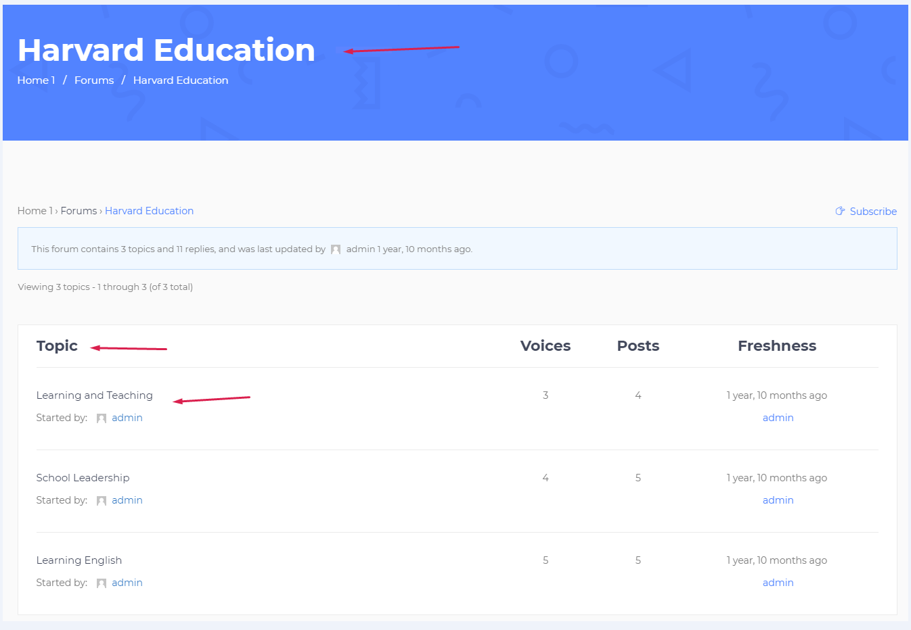Open the Learning English topic
The width and height of the screenshot is (911, 630).
point(79,560)
